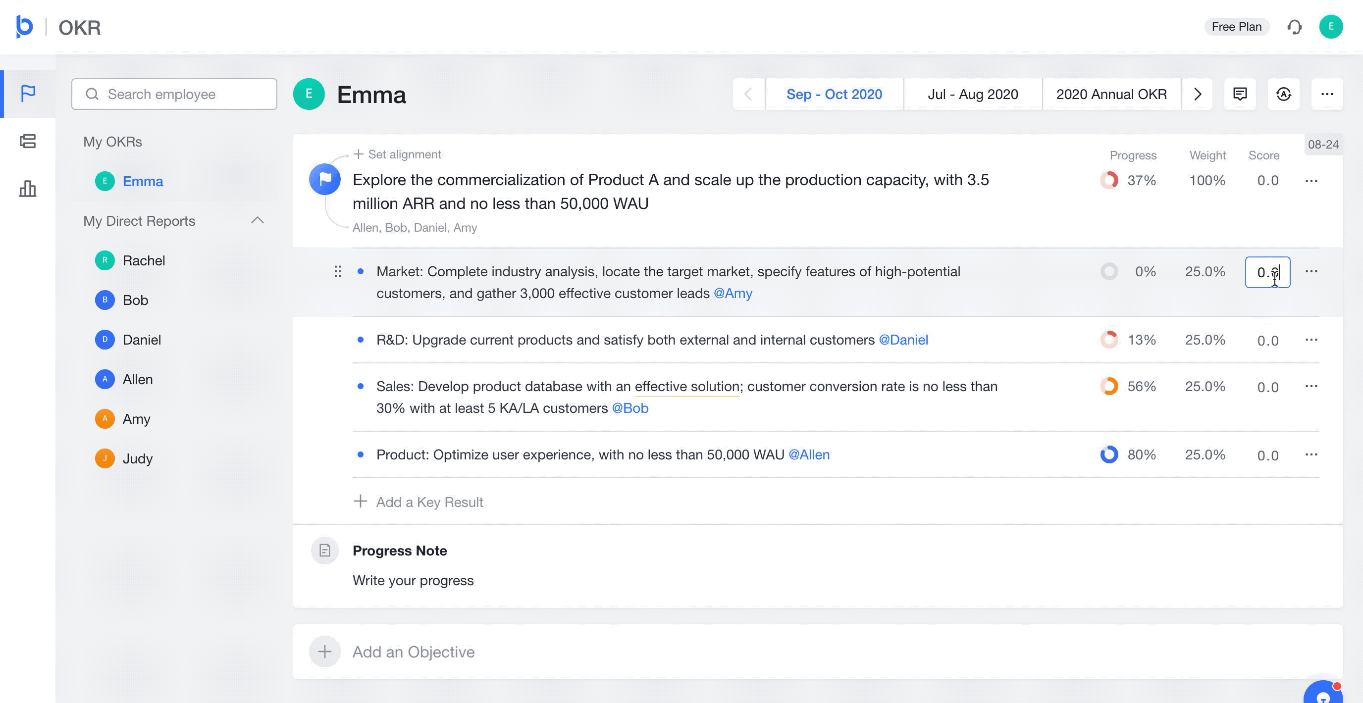Open more options for R&D key result

[x=1311, y=340]
